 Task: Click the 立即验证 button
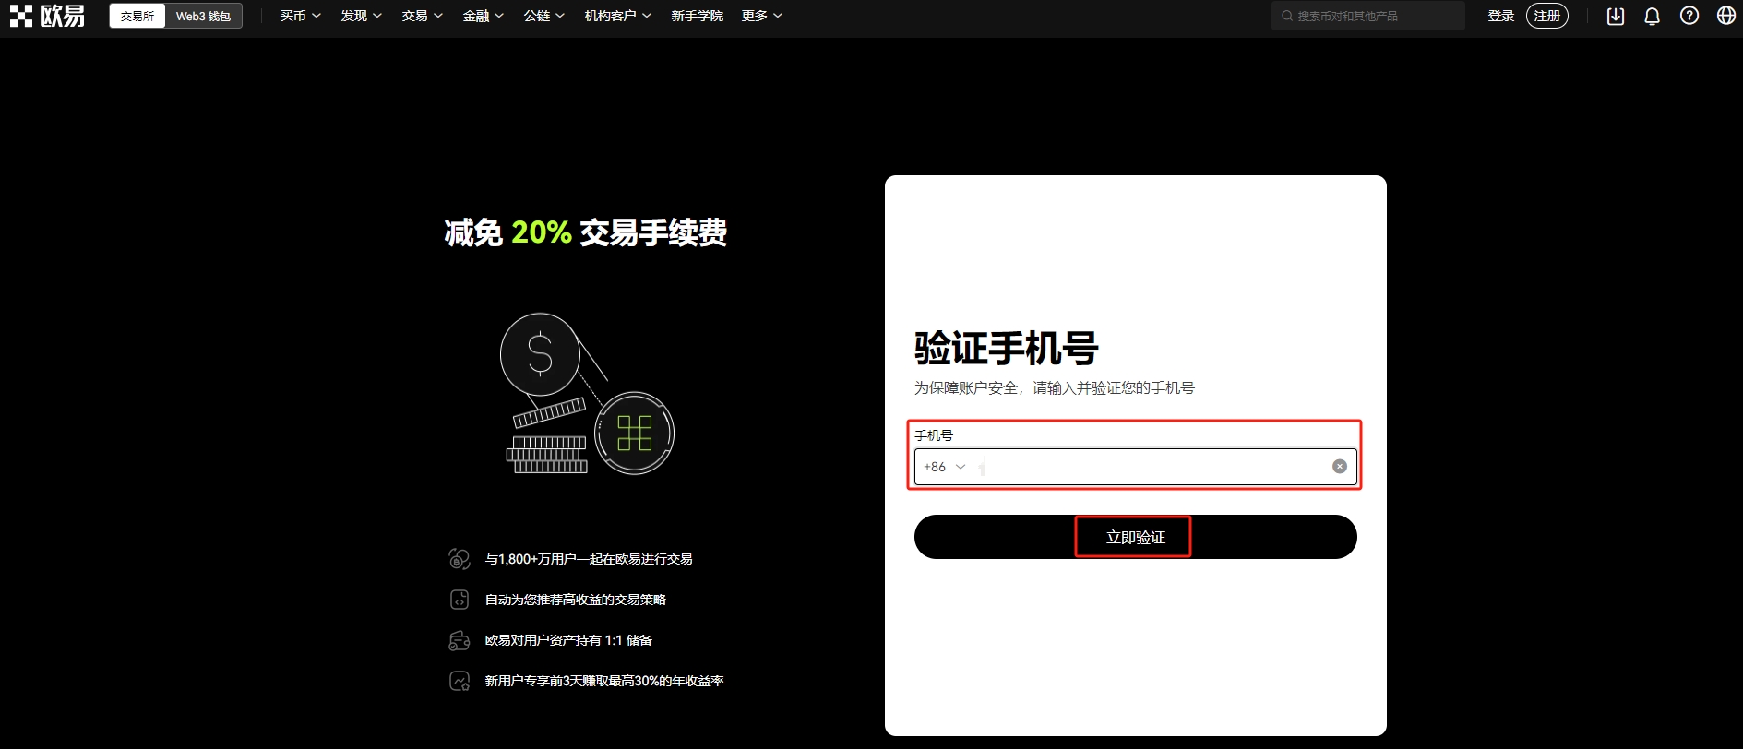click(x=1135, y=537)
